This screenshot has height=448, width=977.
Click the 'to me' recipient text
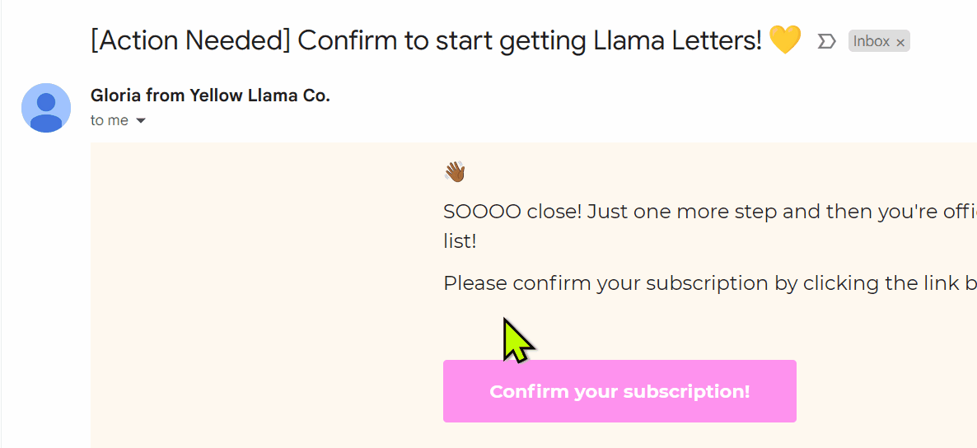click(x=109, y=120)
